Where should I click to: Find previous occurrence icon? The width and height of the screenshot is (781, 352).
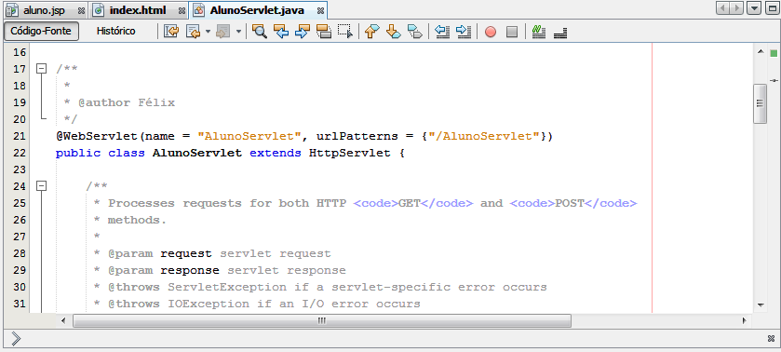(281, 32)
